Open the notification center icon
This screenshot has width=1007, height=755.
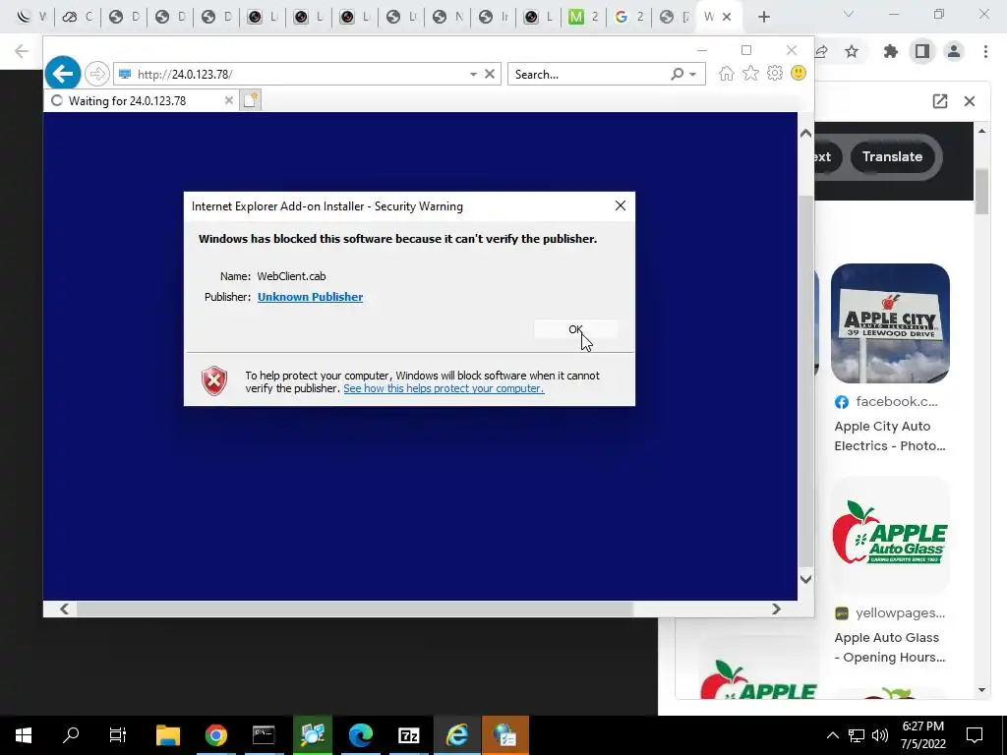[x=975, y=735]
